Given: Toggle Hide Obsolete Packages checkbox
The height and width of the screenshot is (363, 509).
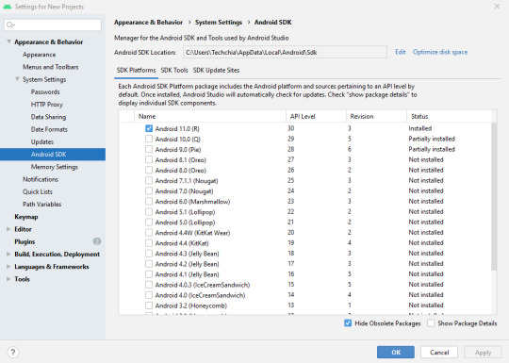Looking at the screenshot, I should (x=348, y=323).
